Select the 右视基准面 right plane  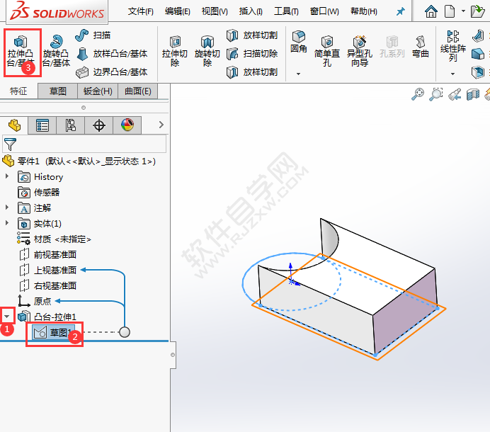pyautogui.click(x=48, y=285)
